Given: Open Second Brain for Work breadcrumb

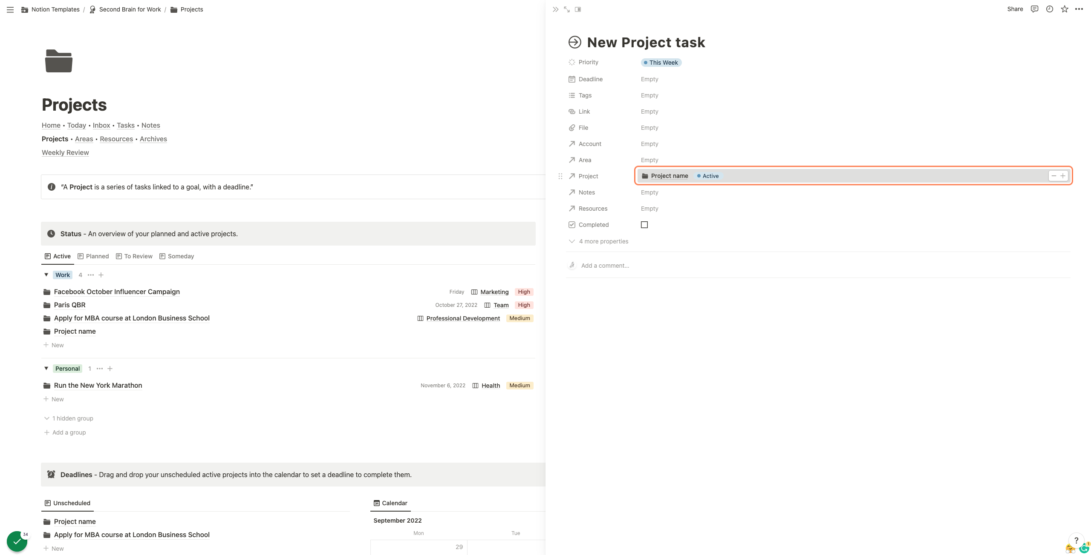Looking at the screenshot, I should (125, 9).
